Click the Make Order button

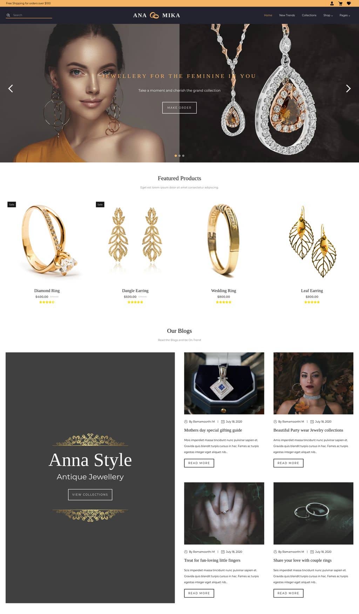(x=179, y=108)
